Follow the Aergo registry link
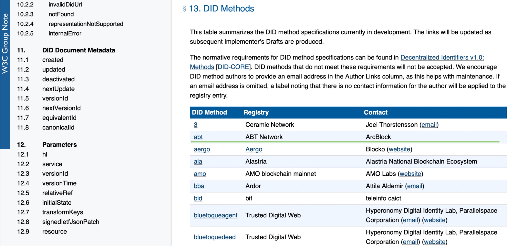Screen dimensions: 507x246 pyautogui.click(x=254, y=149)
